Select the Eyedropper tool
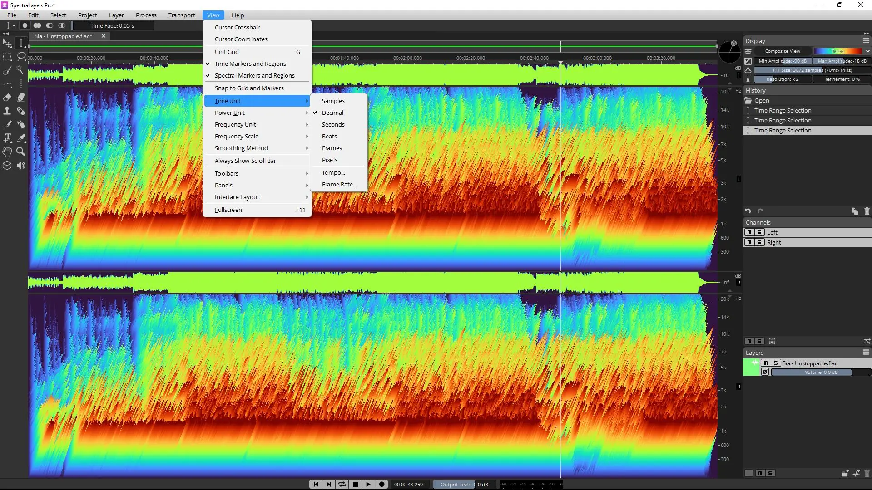Image resolution: width=872 pixels, height=490 pixels. 21,138
